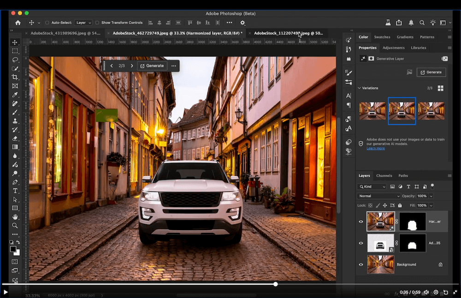This screenshot has width=461, height=298.
Task: Adjust the layer Opacity value
Action: pos(423,196)
